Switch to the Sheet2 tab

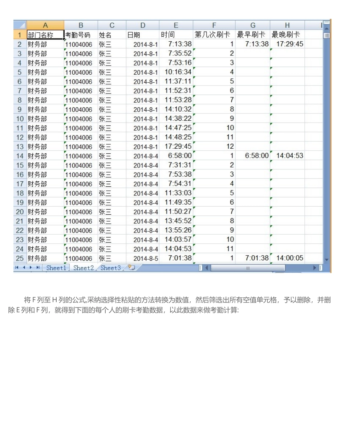(84, 268)
